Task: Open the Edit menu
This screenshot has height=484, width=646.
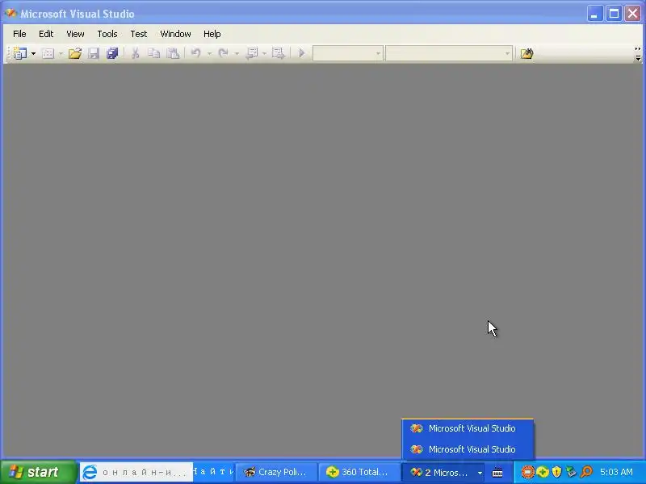Action: point(46,34)
